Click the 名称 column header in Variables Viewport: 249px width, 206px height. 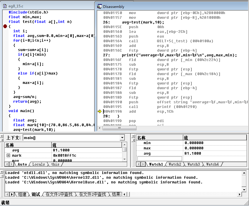pyautogui.click(x=28, y=145)
